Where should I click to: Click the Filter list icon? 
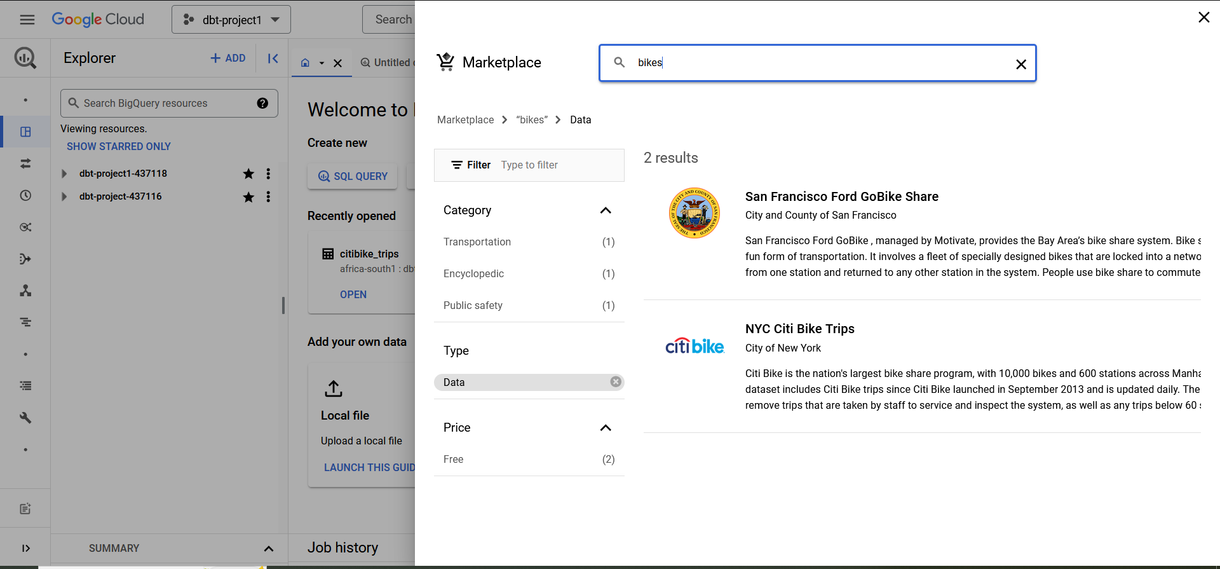tap(457, 165)
